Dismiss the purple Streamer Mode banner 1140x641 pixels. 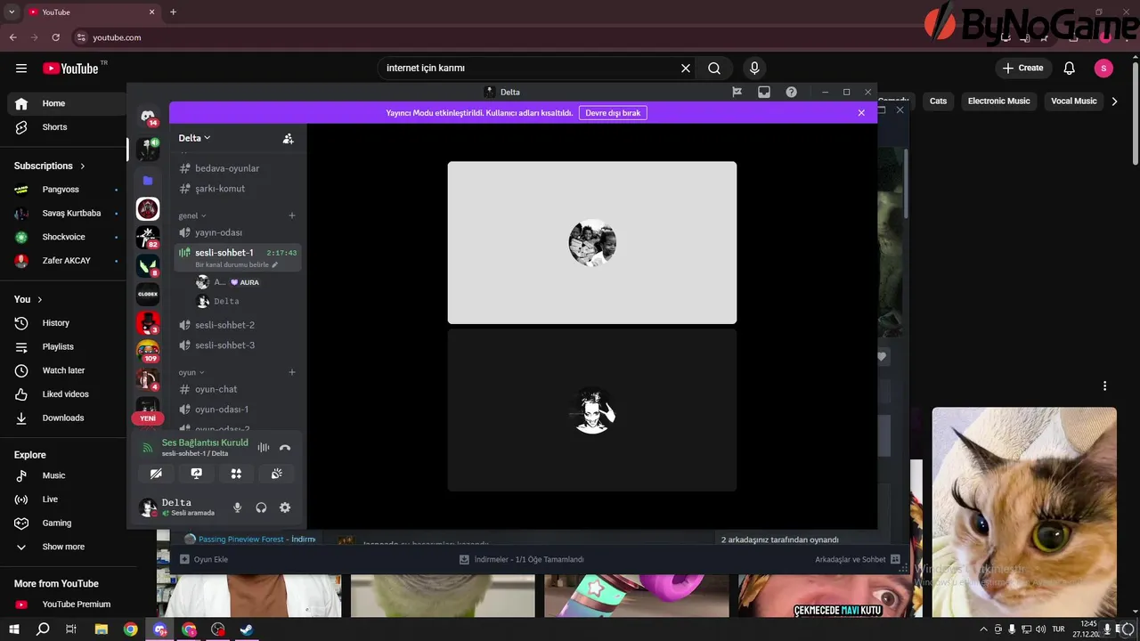[861, 113]
